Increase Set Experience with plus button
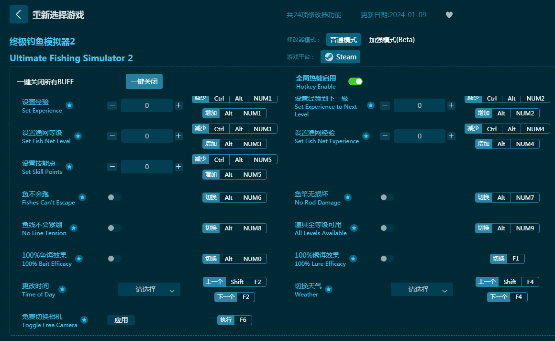555x341 pixels. click(x=178, y=105)
